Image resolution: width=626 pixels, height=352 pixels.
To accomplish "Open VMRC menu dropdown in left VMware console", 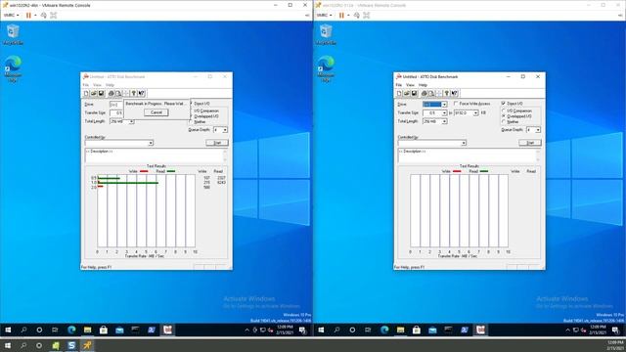I will pyautogui.click(x=11, y=16).
